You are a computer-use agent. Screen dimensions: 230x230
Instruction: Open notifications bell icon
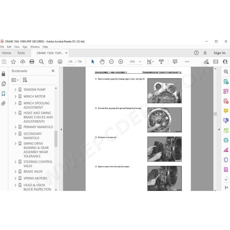205,53
